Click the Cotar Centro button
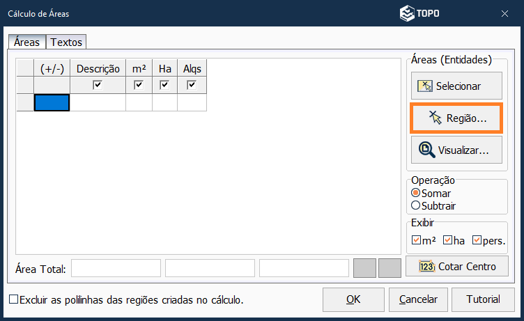 coord(457,267)
